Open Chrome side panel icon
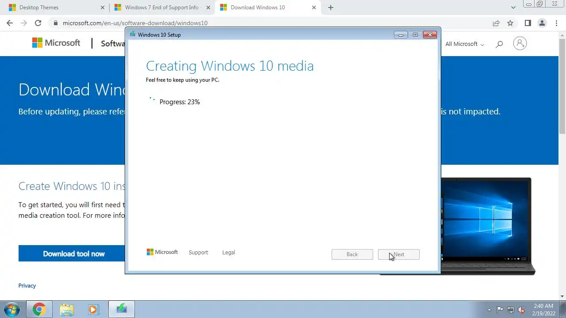Viewport: 566px width, 318px height. pyautogui.click(x=528, y=23)
